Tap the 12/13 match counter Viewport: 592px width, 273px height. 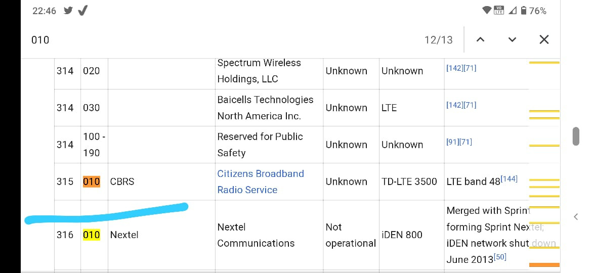[438, 39]
